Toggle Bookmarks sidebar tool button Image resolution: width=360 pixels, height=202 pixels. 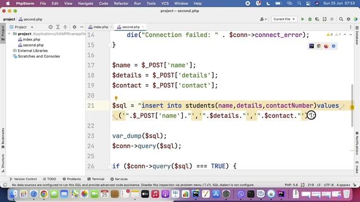(x=3, y=139)
